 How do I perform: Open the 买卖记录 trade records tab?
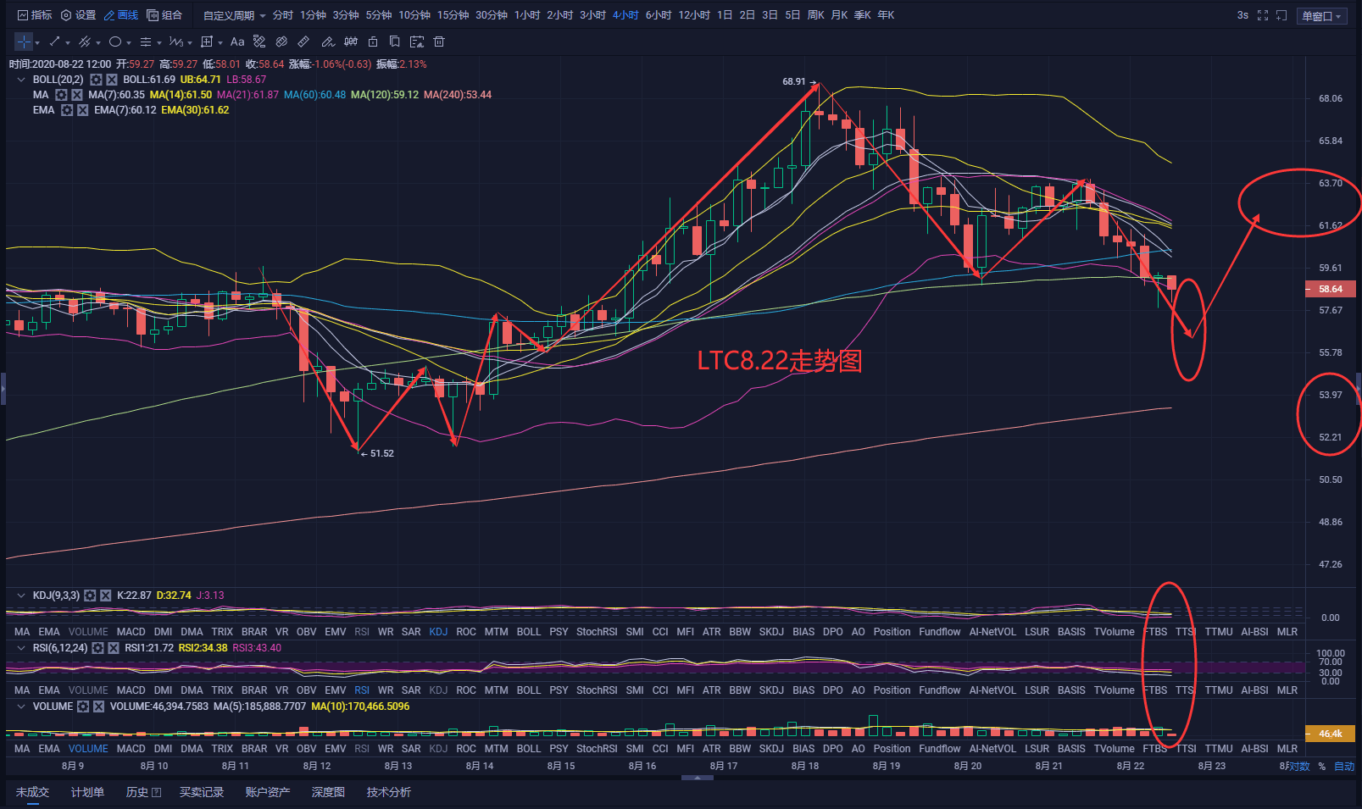coord(202,792)
